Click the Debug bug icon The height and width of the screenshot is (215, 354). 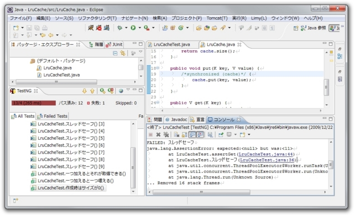pos(120,28)
